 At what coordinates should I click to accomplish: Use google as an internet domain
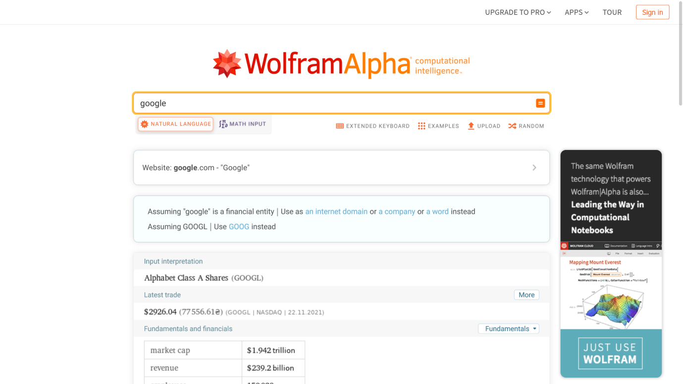tap(336, 211)
